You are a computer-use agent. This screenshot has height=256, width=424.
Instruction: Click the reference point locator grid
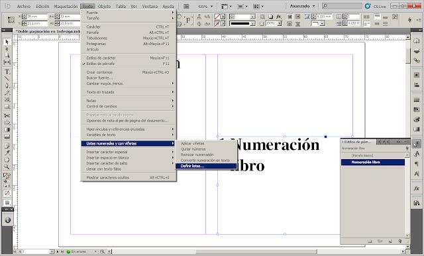11,20
